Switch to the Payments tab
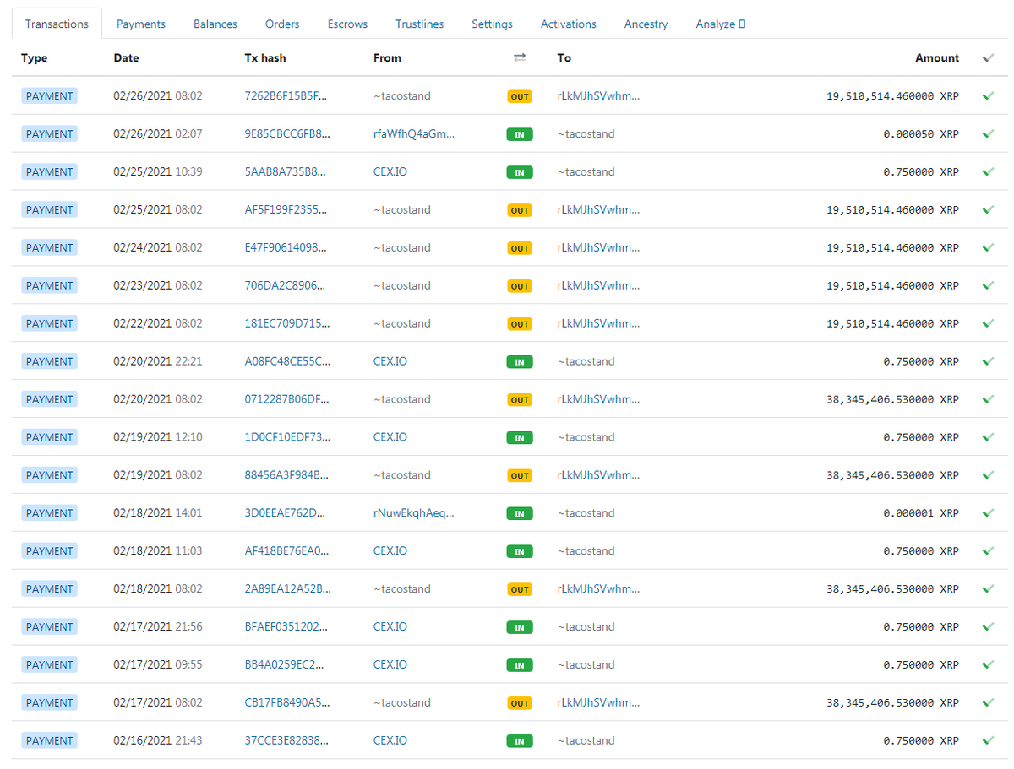Screen dimensions: 1014x769 pyautogui.click(x=141, y=24)
